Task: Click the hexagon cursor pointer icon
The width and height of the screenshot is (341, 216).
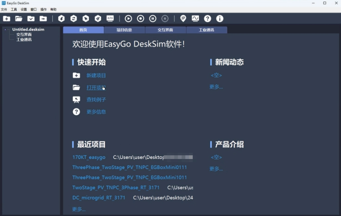Action: (x=86, y=19)
